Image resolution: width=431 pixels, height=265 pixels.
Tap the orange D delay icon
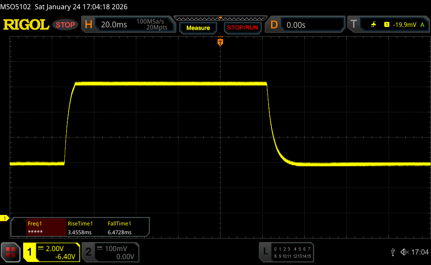[274, 25]
